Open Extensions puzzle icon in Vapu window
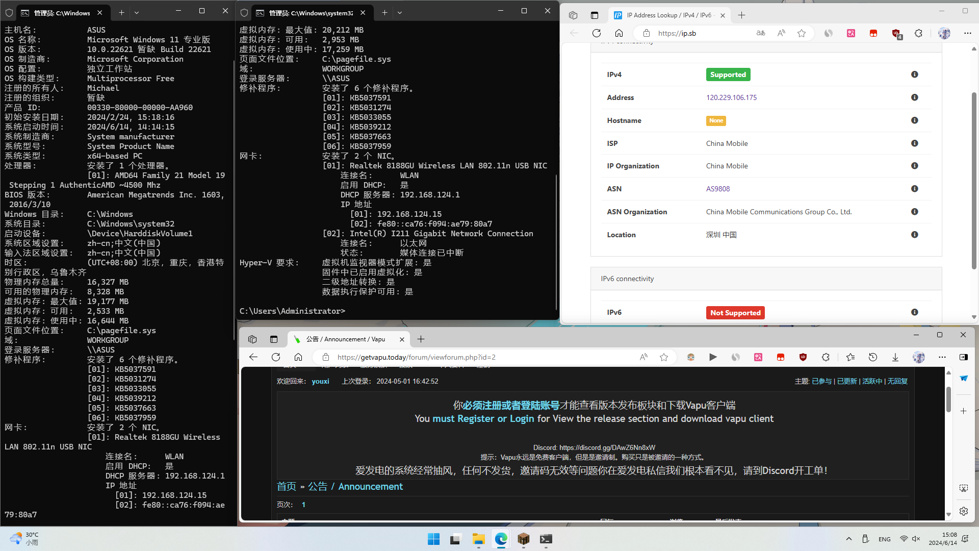This screenshot has width=979, height=551. click(x=826, y=357)
